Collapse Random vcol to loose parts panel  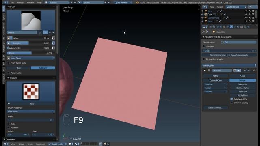point(203,37)
